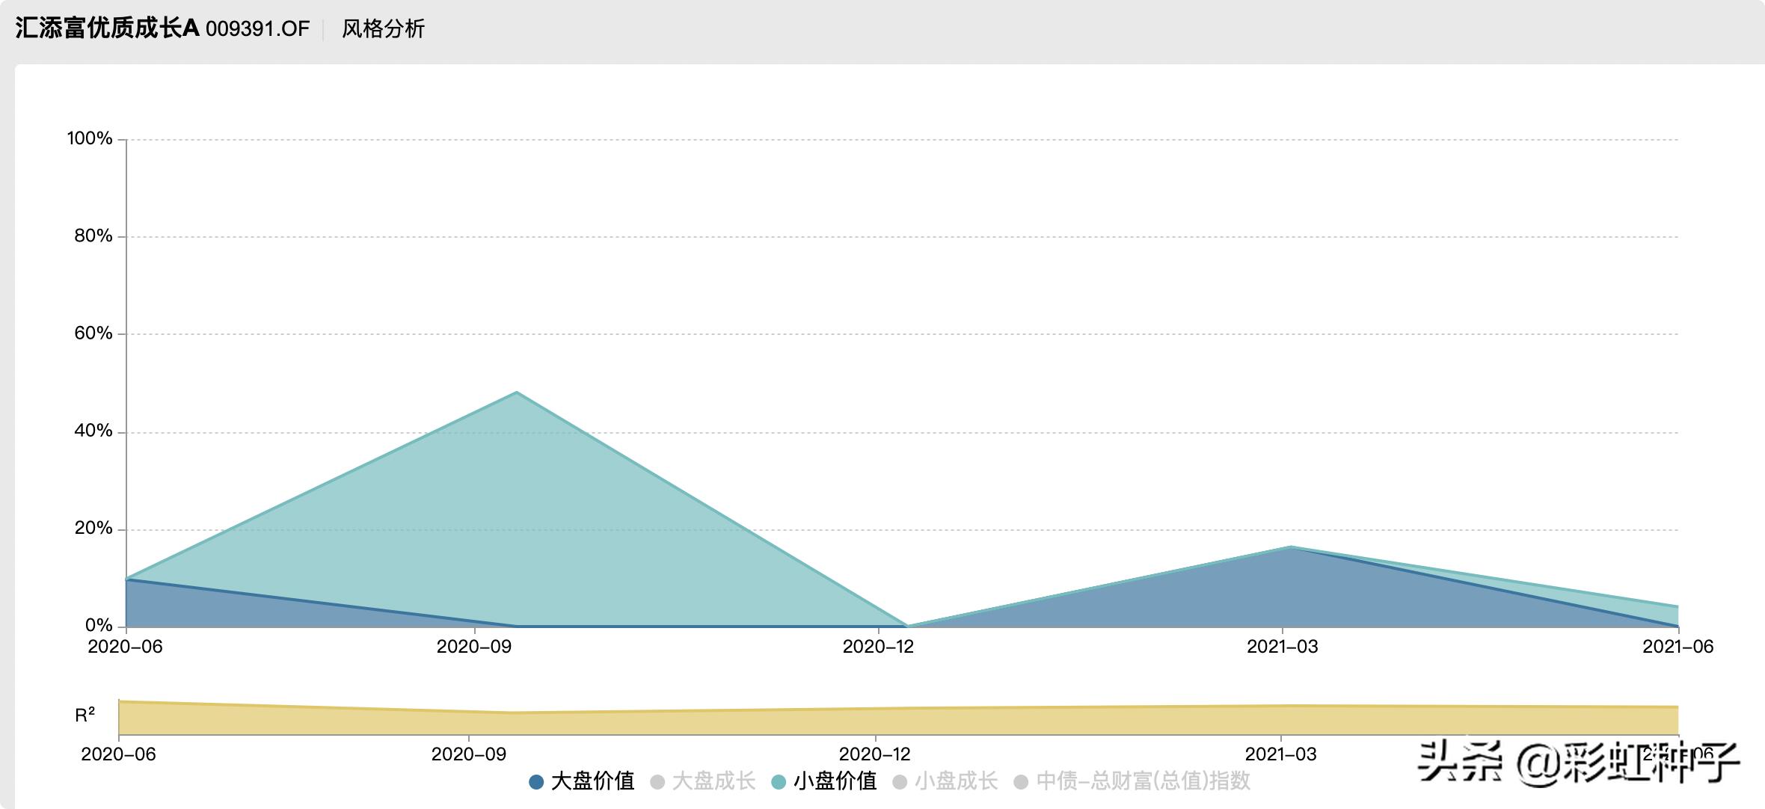Toggle the 小盘价值 legend text label
The height and width of the screenshot is (809, 1765).
pos(835,781)
